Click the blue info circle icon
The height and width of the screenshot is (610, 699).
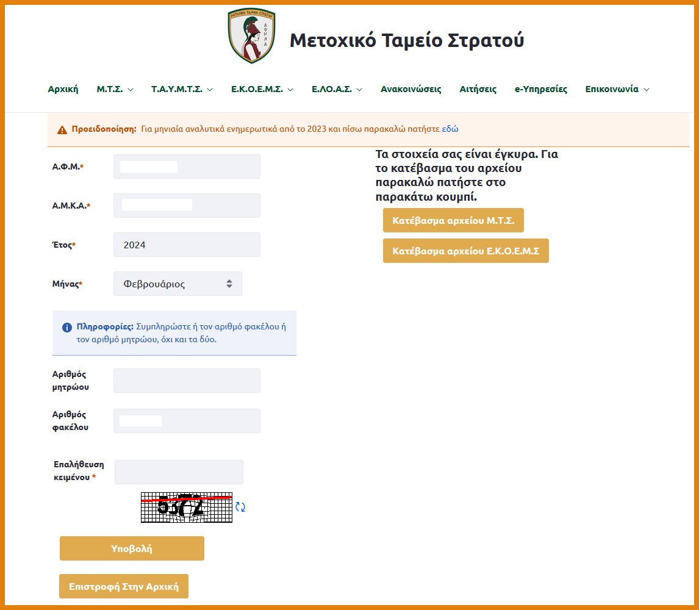pyautogui.click(x=67, y=328)
